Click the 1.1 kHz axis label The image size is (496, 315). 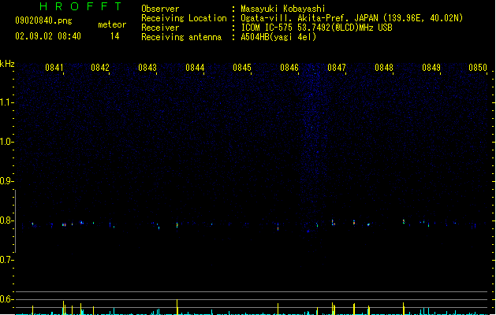coord(6,102)
